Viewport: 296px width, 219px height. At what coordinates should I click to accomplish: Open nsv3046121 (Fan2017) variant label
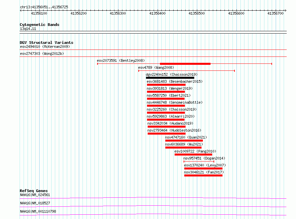point(204,172)
